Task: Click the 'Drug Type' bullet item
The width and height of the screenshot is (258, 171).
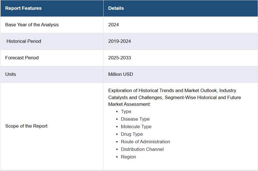Action: pos(132,134)
